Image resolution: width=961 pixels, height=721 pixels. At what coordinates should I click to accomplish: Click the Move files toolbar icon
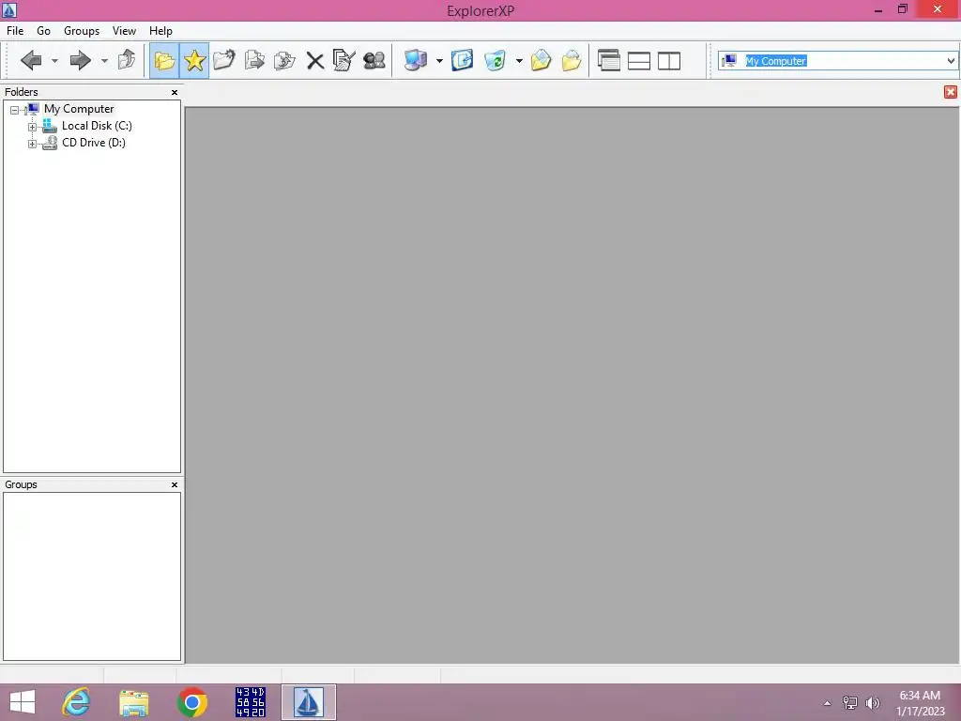click(284, 60)
